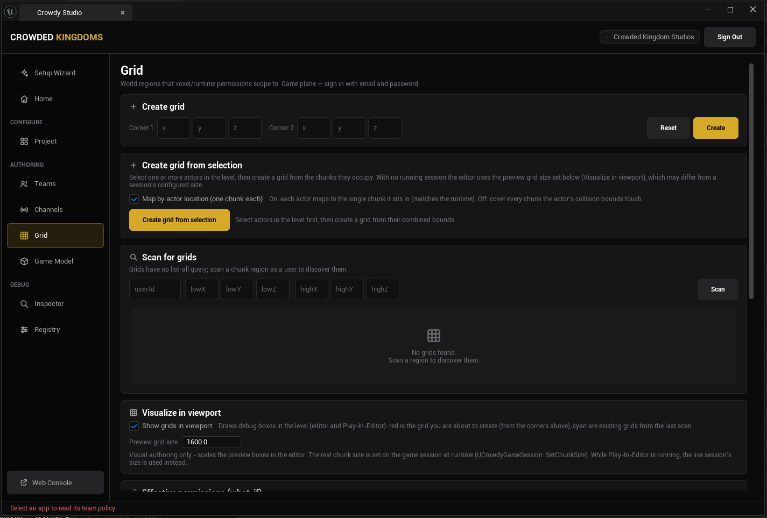The image size is (767, 518).
Task: Open the Game Model page
Action: point(55,261)
